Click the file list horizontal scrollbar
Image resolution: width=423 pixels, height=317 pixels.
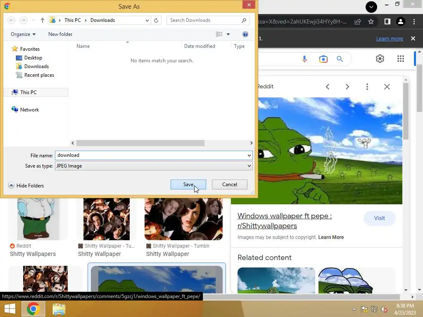click(140, 143)
